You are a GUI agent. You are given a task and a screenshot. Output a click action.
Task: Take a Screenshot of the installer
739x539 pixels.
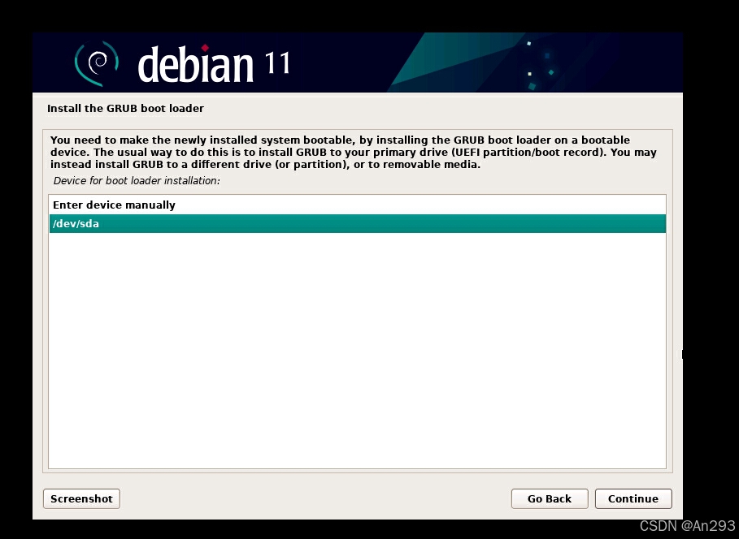pos(81,498)
